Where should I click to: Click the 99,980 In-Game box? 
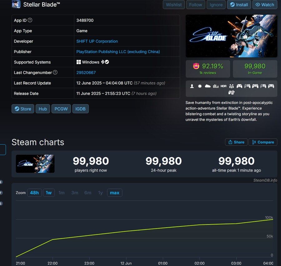pos(255,69)
